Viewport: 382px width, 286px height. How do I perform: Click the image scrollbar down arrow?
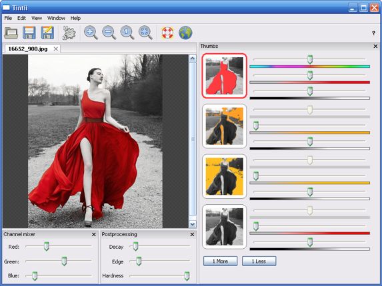pos(193,224)
